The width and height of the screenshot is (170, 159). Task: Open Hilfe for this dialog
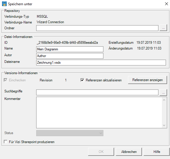[x=157, y=152]
